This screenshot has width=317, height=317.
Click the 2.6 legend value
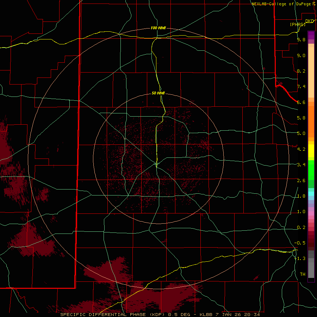(301, 181)
